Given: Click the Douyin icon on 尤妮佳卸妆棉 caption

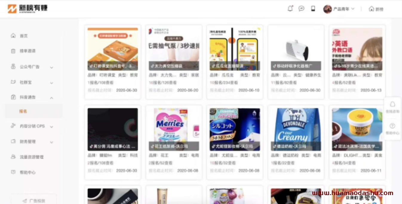Looking at the screenshot, I should [x=213, y=146].
